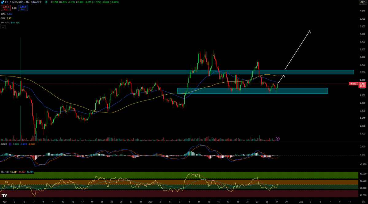The height and width of the screenshot is (204, 368).
Task: Collapse the indicator legend with the chevron
Action: point(3,27)
